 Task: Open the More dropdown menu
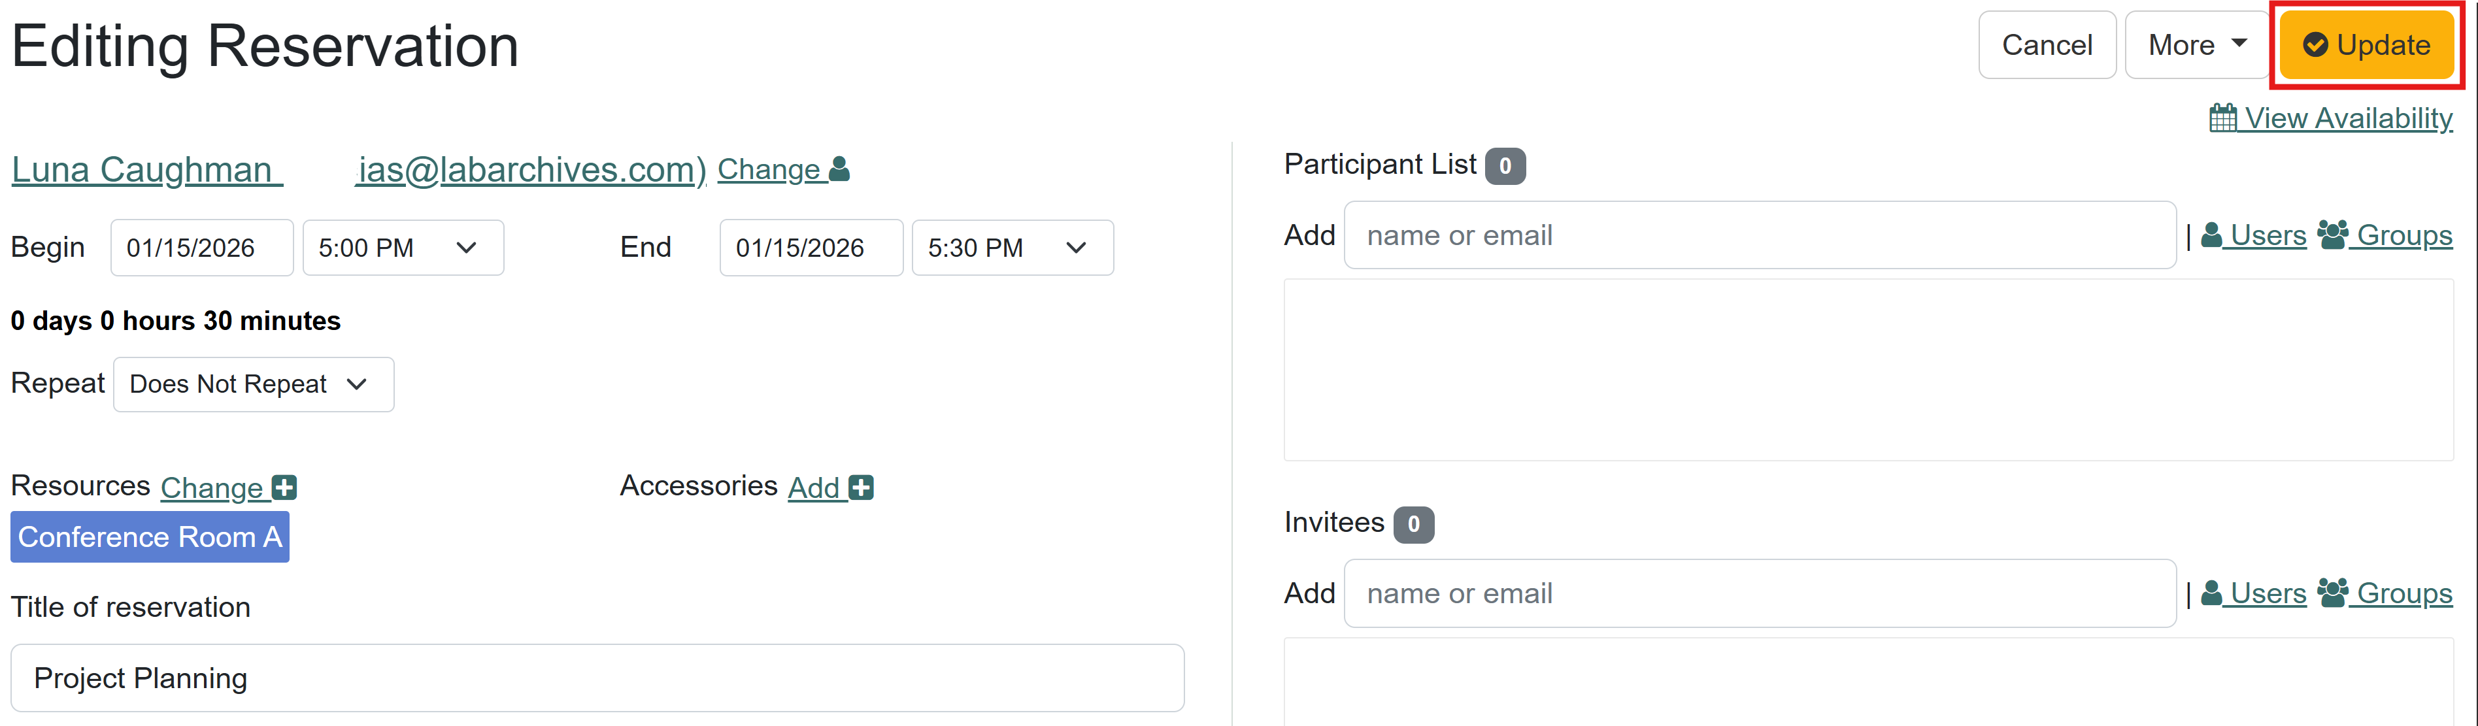pos(2197,45)
